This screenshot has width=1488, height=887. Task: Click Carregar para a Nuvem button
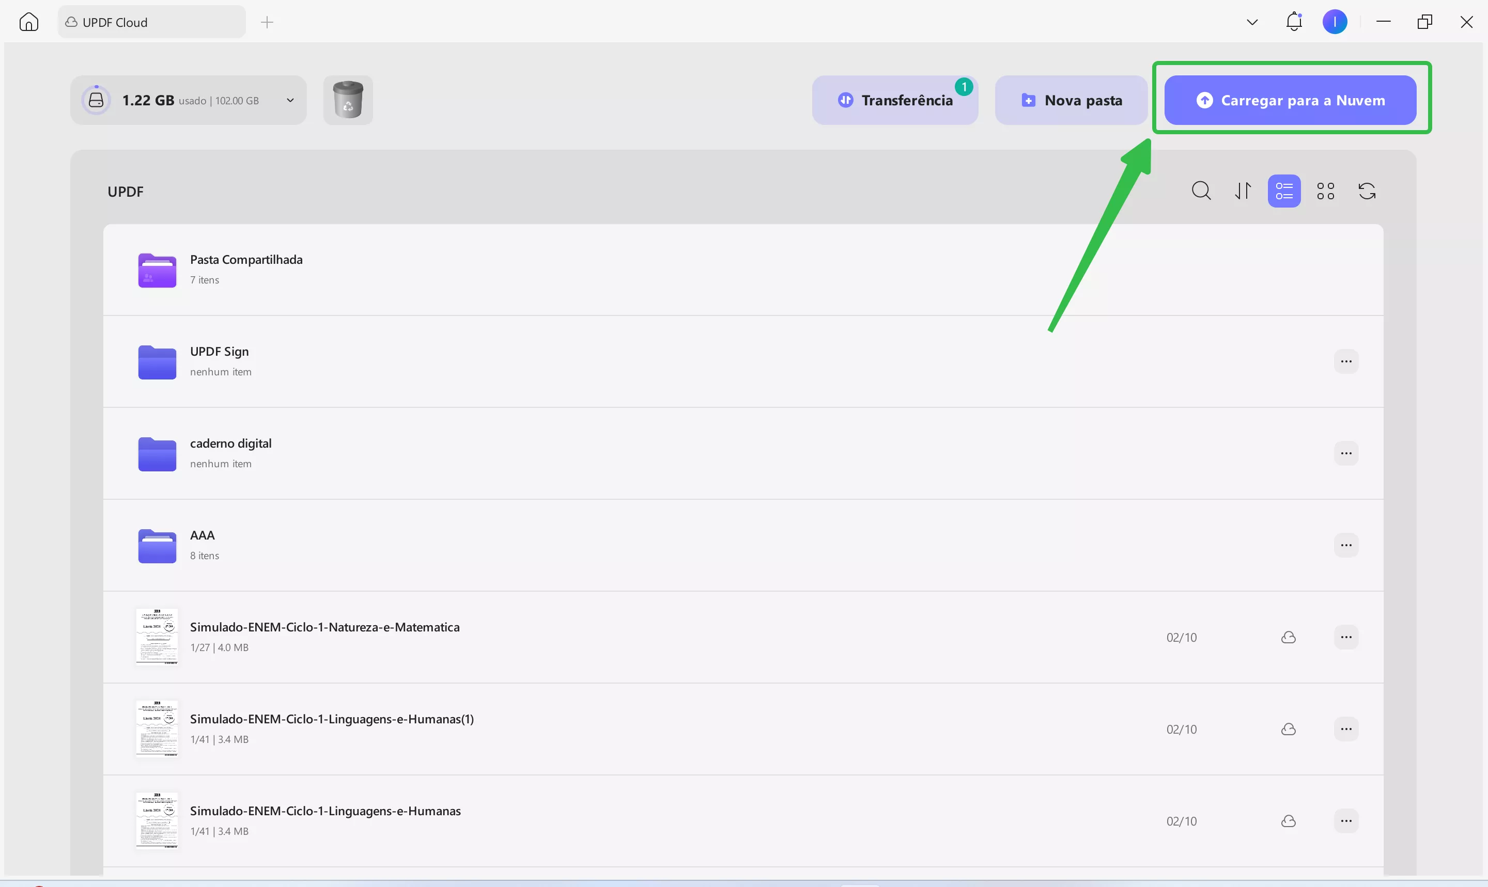(x=1290, y=100)
